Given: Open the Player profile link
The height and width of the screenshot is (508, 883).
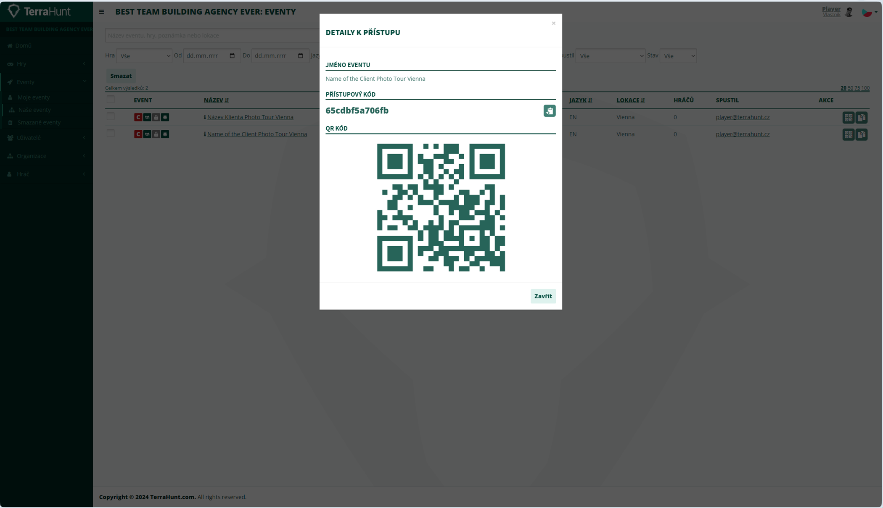Looking at the screenshot, I should tap(831, 9).
